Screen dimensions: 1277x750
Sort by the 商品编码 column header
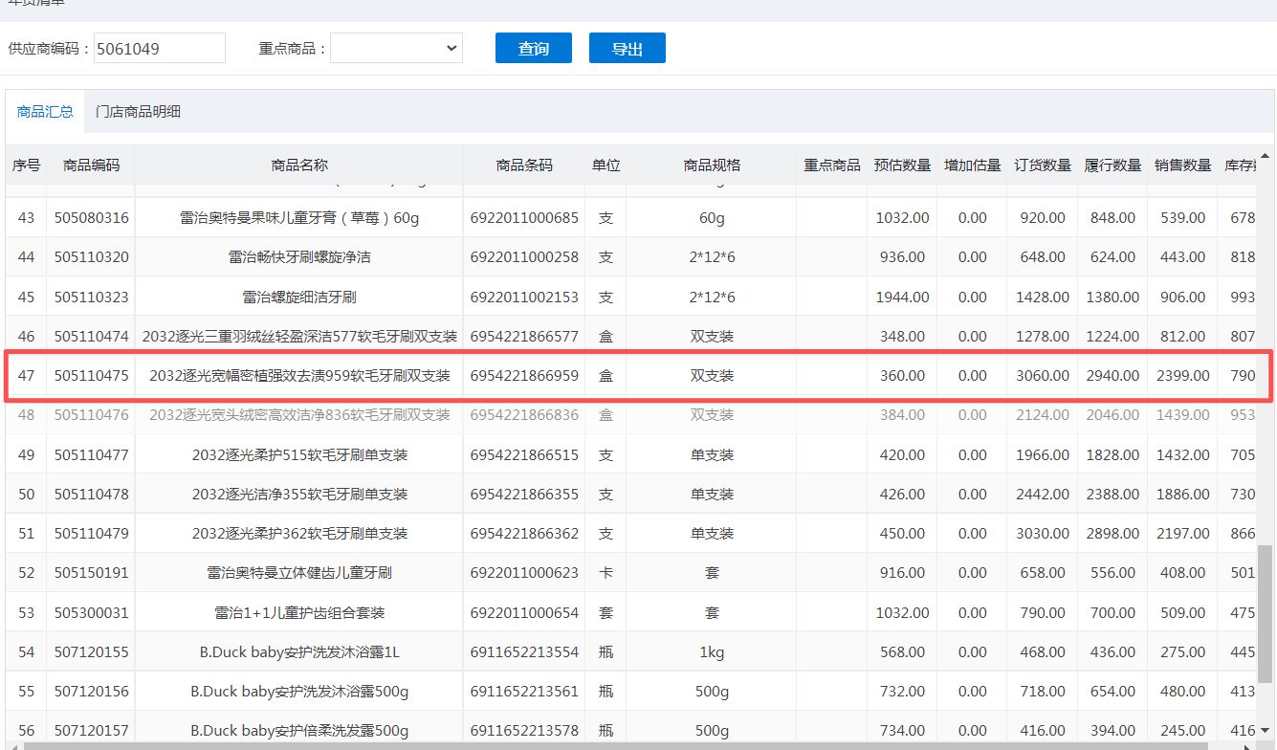click(91, 165)
